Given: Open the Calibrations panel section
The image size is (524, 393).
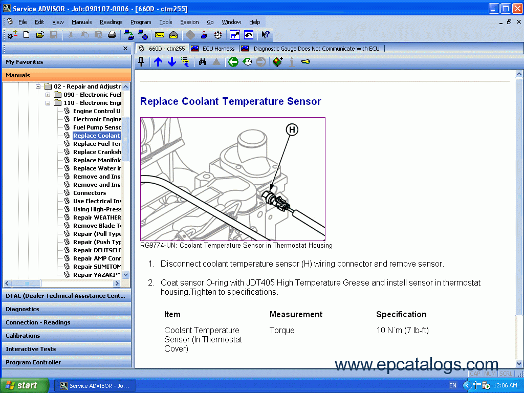Looking at the screenshot, I should coord(23,336).
